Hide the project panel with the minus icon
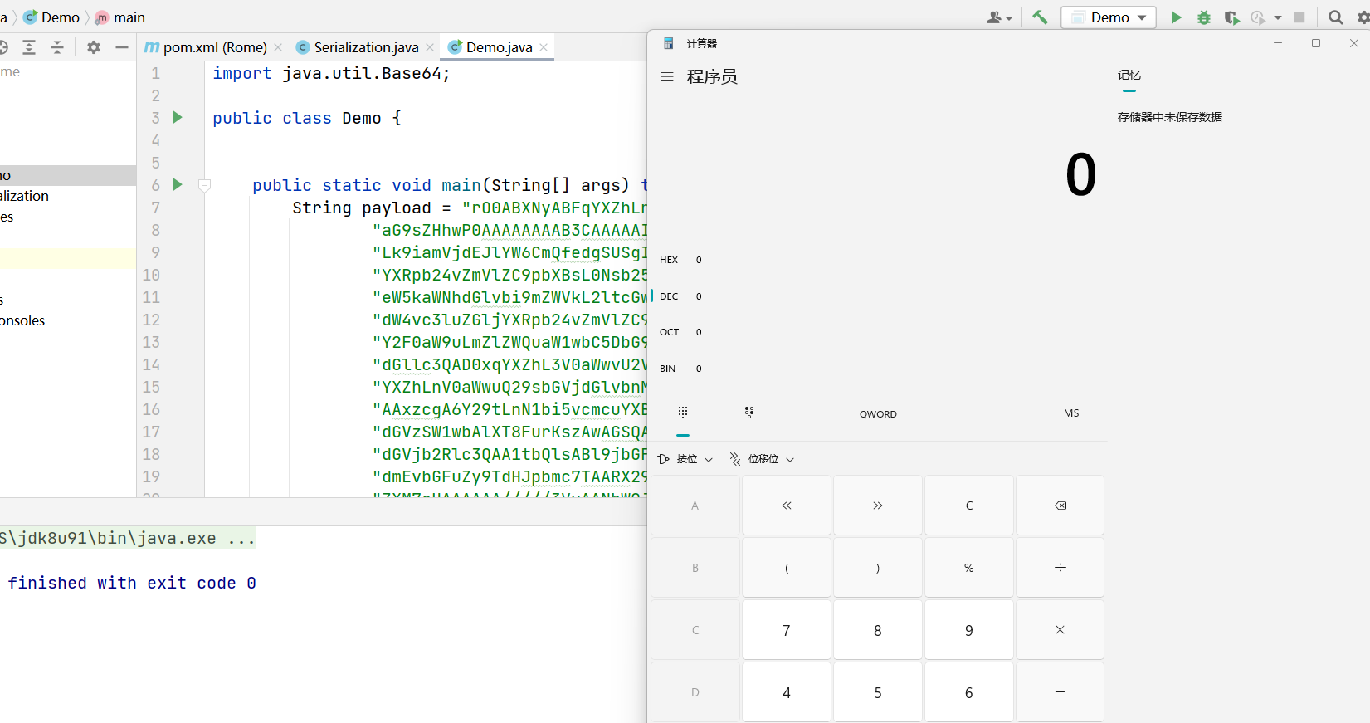The height and width of the screenshot is (723, 1370). click(122, 47)
